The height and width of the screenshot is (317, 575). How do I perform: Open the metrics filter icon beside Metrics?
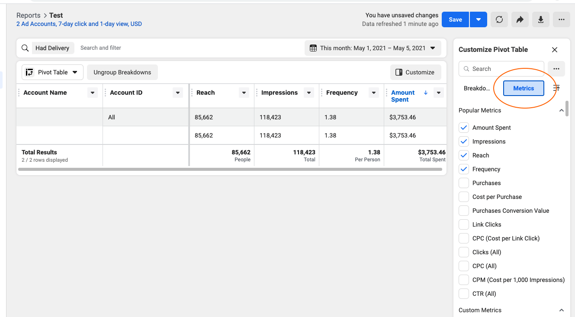(x=556, y=88)
